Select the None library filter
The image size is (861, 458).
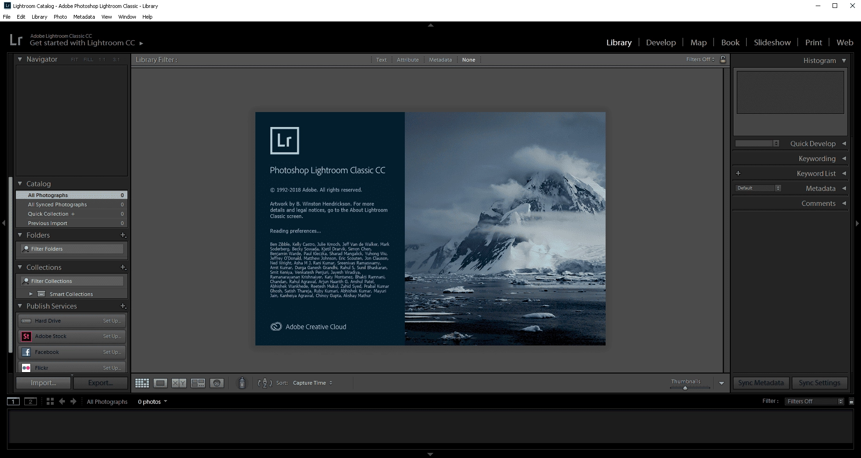pos(468,60)
